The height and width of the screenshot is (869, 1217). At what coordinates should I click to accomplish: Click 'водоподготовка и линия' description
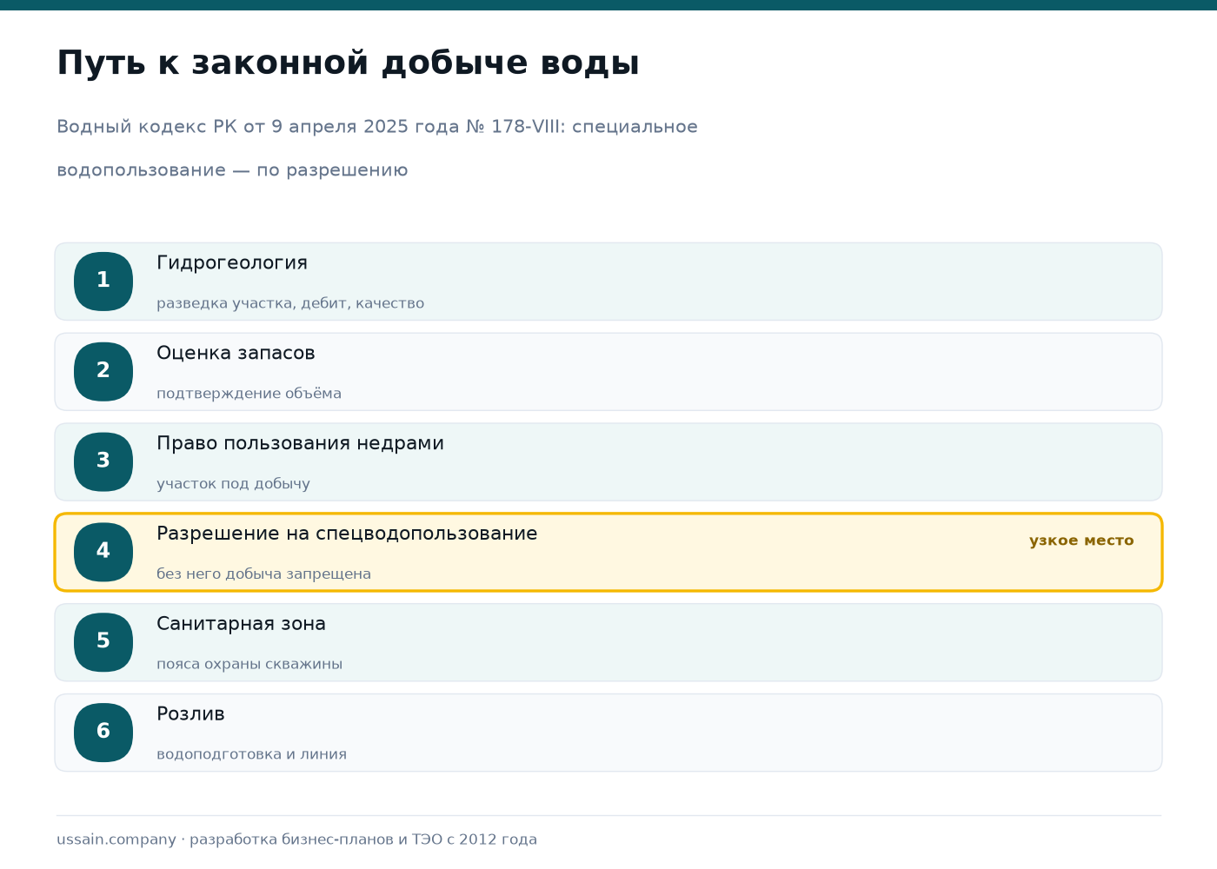click(x=251, y=754)
